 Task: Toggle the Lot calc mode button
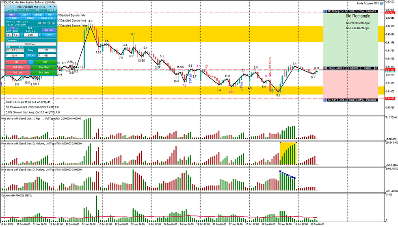49,30
